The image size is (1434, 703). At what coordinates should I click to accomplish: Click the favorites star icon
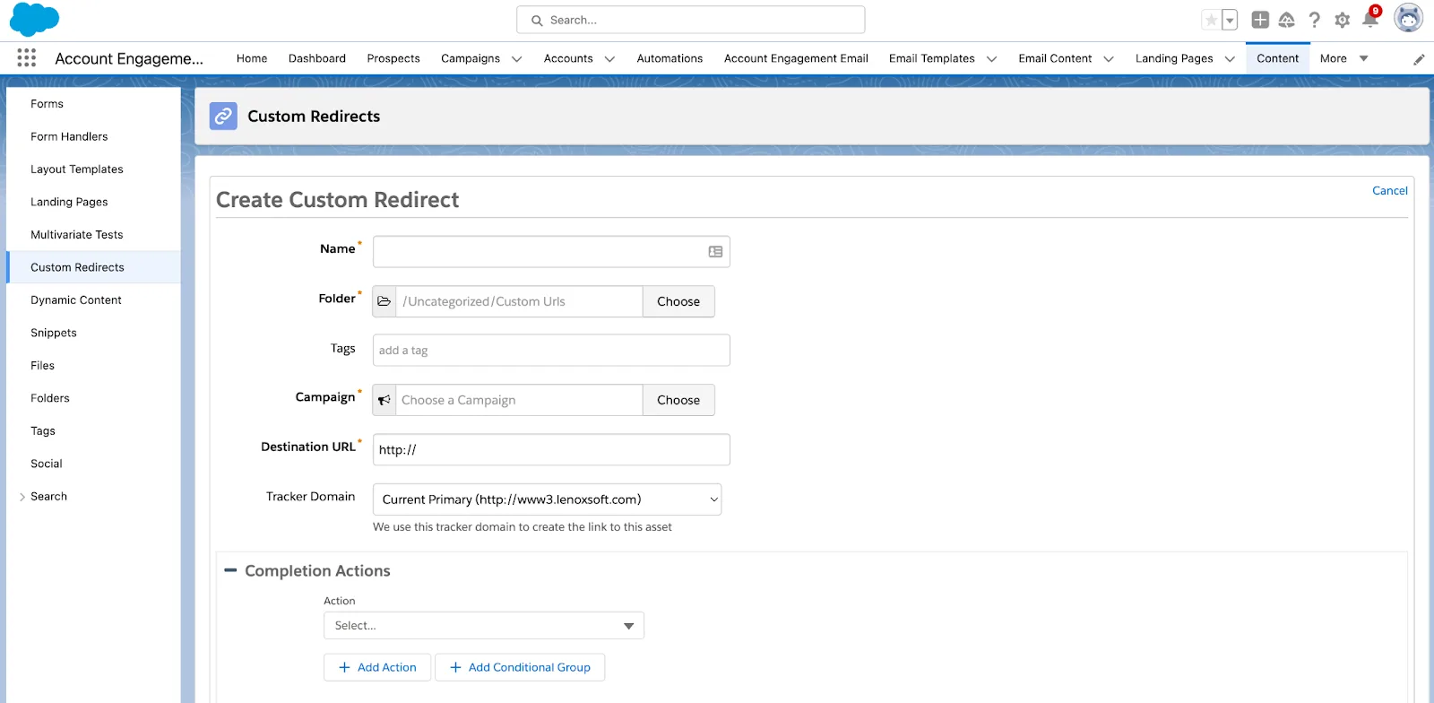[x=1211, y=20]
